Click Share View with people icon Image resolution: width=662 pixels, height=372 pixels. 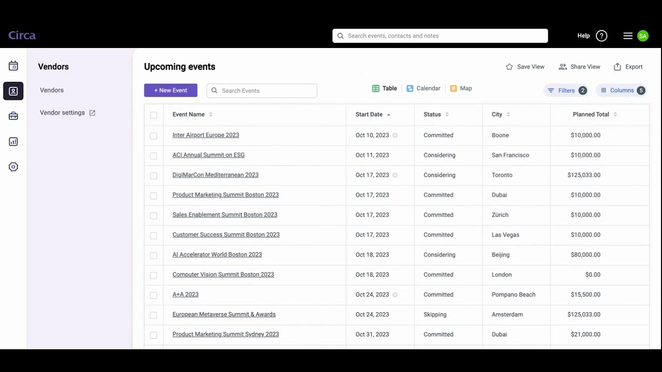[579, 67]
